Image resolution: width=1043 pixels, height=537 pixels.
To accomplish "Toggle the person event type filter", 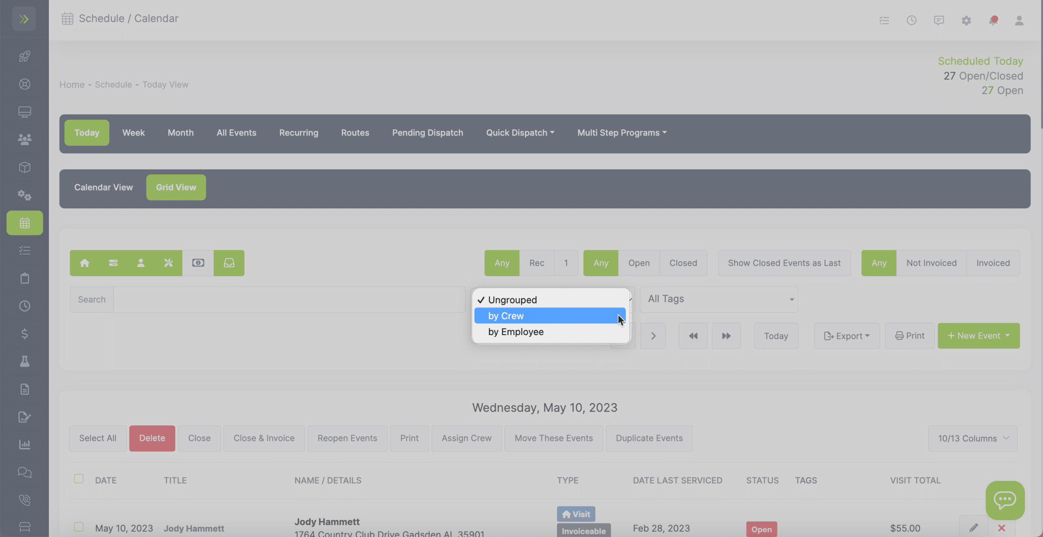I will click(x=141, y=263).
